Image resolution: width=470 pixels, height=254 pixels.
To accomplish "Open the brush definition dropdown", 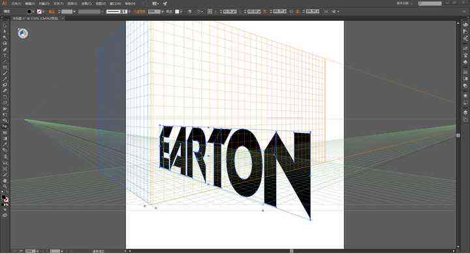I will [x=129, y=12].
